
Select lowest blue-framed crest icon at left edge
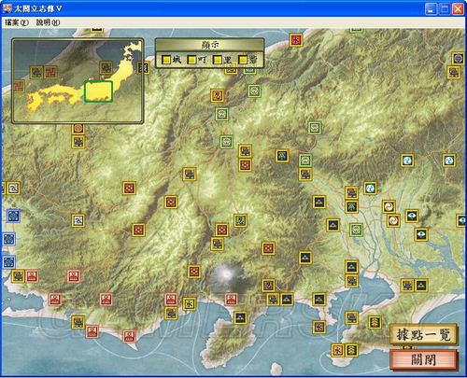point(8,262)
